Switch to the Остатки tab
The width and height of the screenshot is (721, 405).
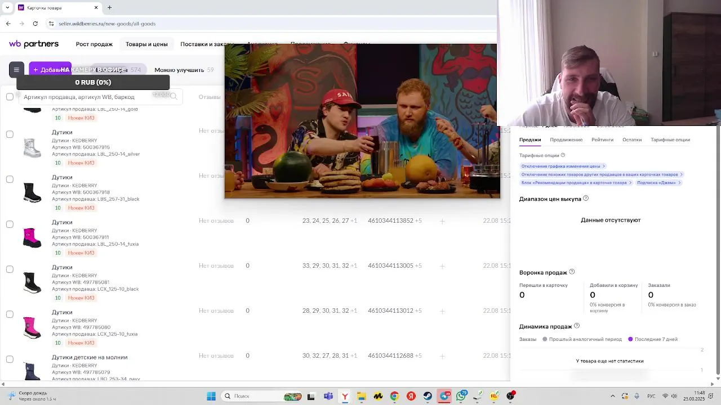click(632, 139)
